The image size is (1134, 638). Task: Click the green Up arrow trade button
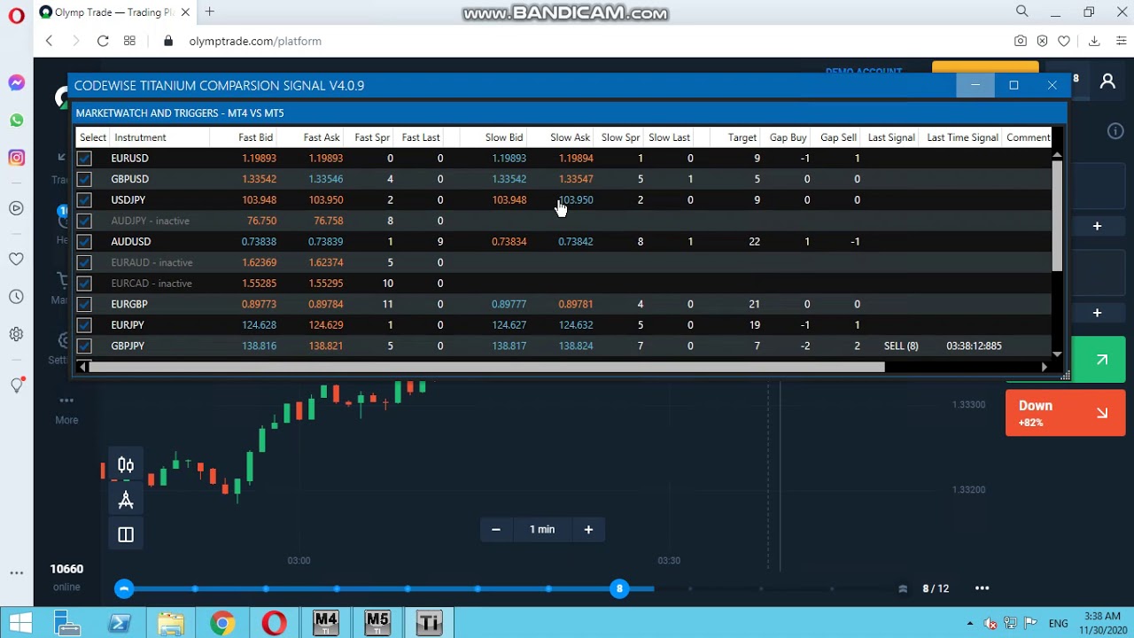[1099, 360]
